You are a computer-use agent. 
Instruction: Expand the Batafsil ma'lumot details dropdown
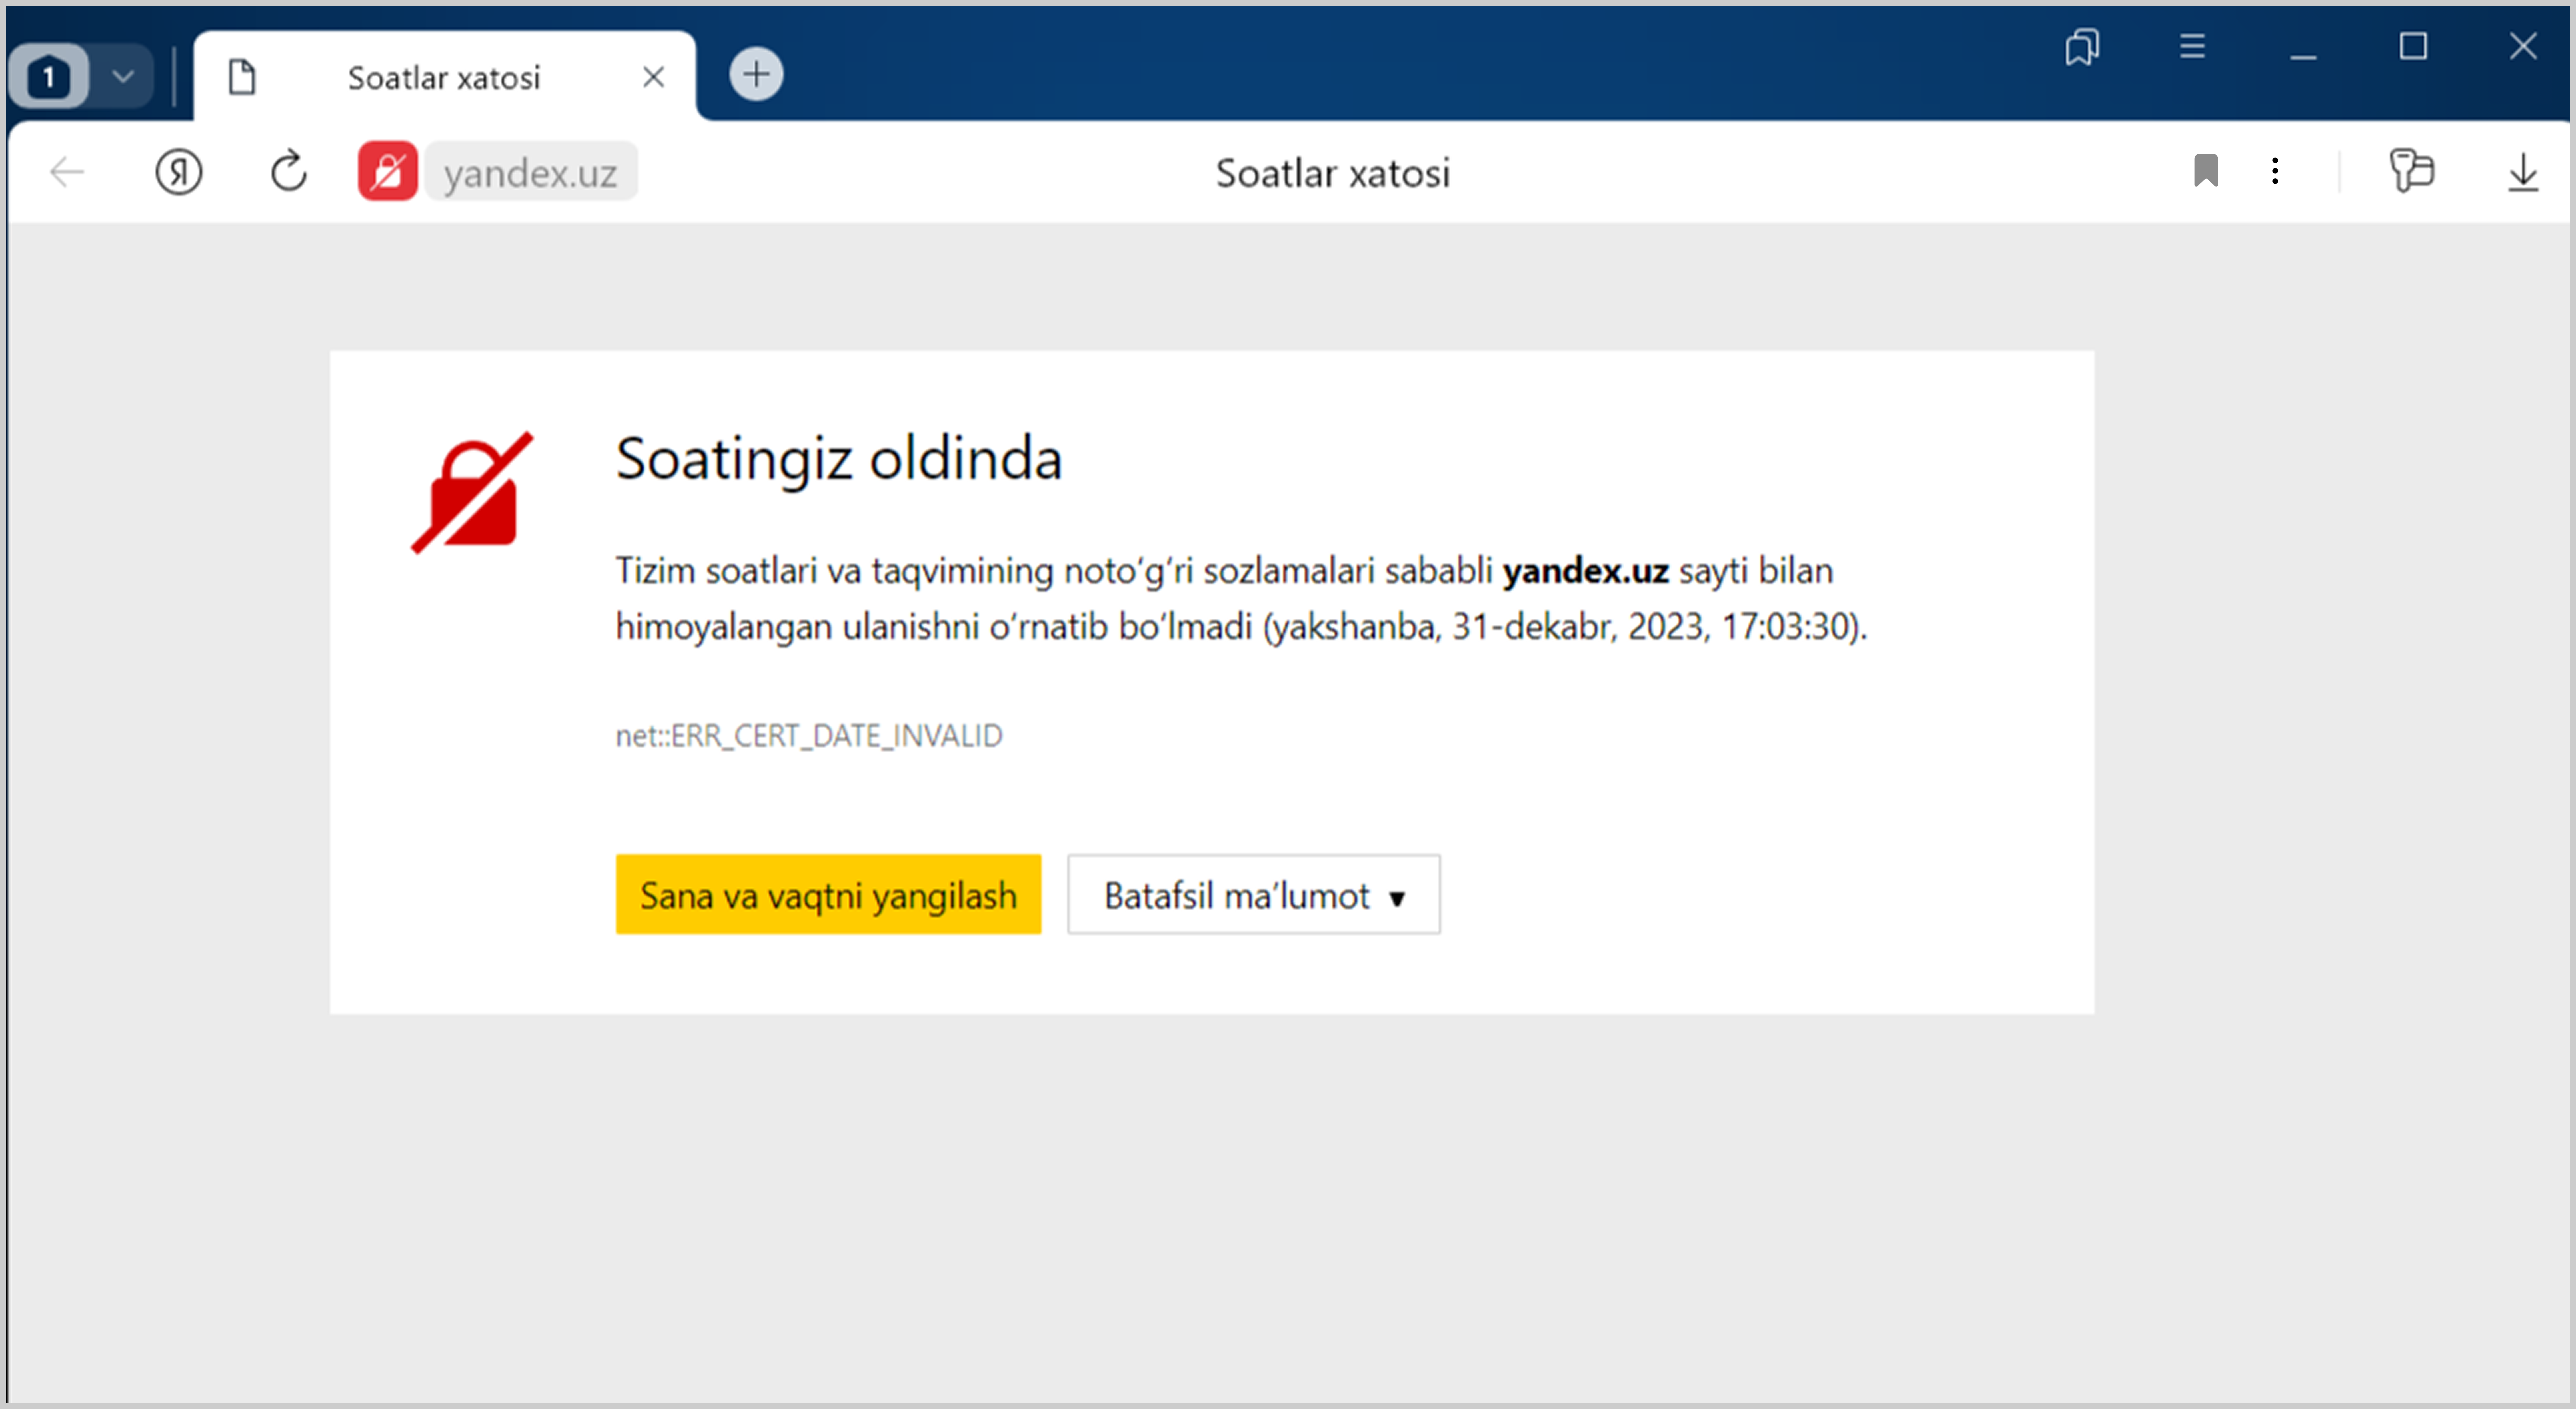coord(1253,895)
